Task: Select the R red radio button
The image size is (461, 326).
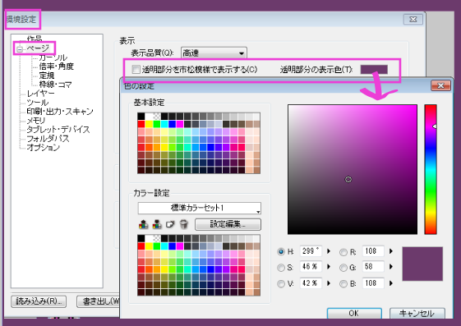Action: 343,252
